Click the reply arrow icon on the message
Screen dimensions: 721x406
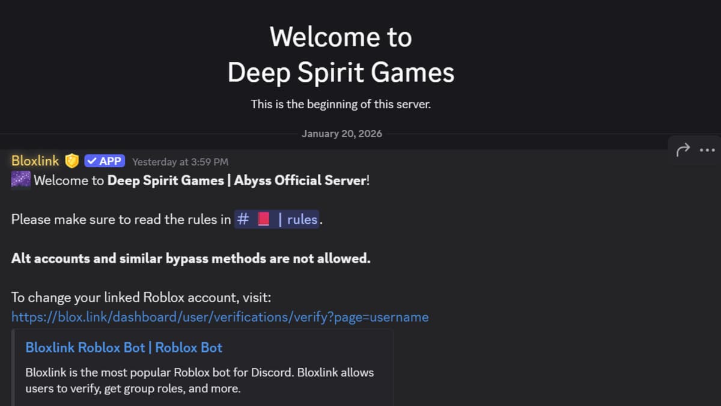(683, 148)
